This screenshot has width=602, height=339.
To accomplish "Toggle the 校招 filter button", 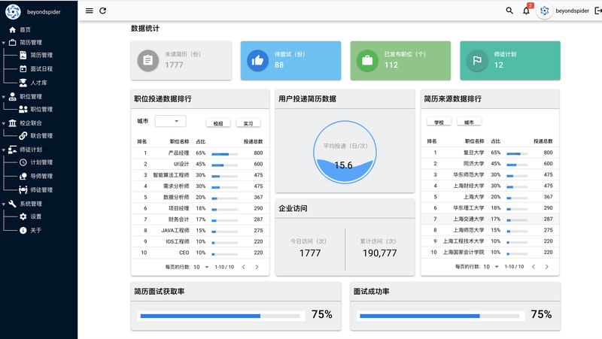I will tap(218, 123).
